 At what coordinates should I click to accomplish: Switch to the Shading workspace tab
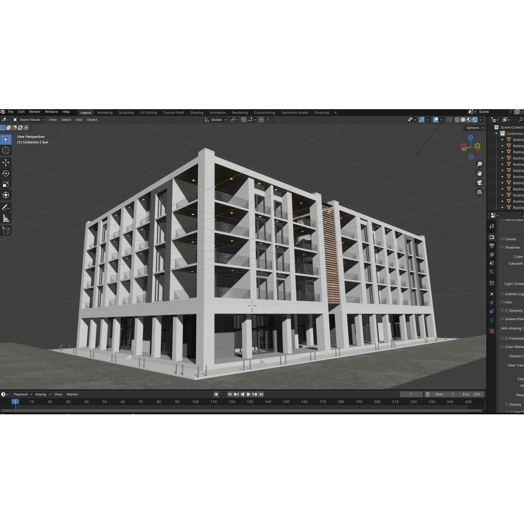[197, 112]
